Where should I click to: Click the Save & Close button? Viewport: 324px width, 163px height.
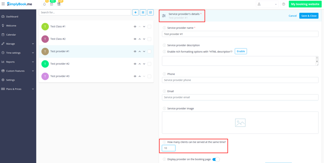pos(308,16)
